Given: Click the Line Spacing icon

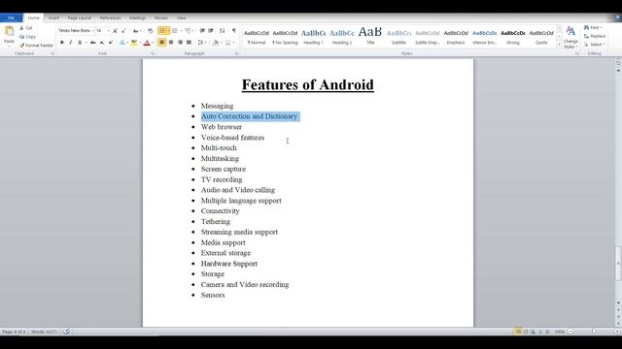Looking at the screenshot, I should point(201,43).
